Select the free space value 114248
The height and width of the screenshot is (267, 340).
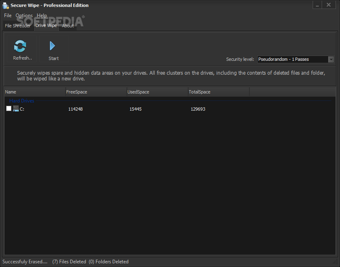tap(76, 109)
